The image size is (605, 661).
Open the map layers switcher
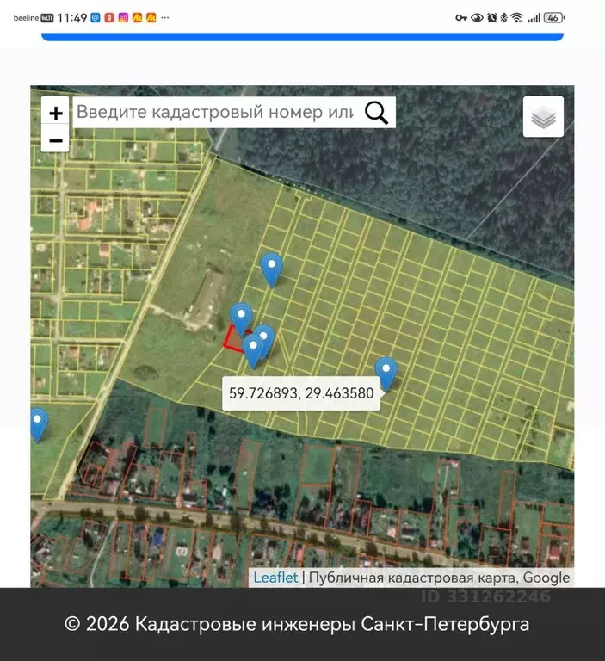pyautogui.click(x=543, y=117)
